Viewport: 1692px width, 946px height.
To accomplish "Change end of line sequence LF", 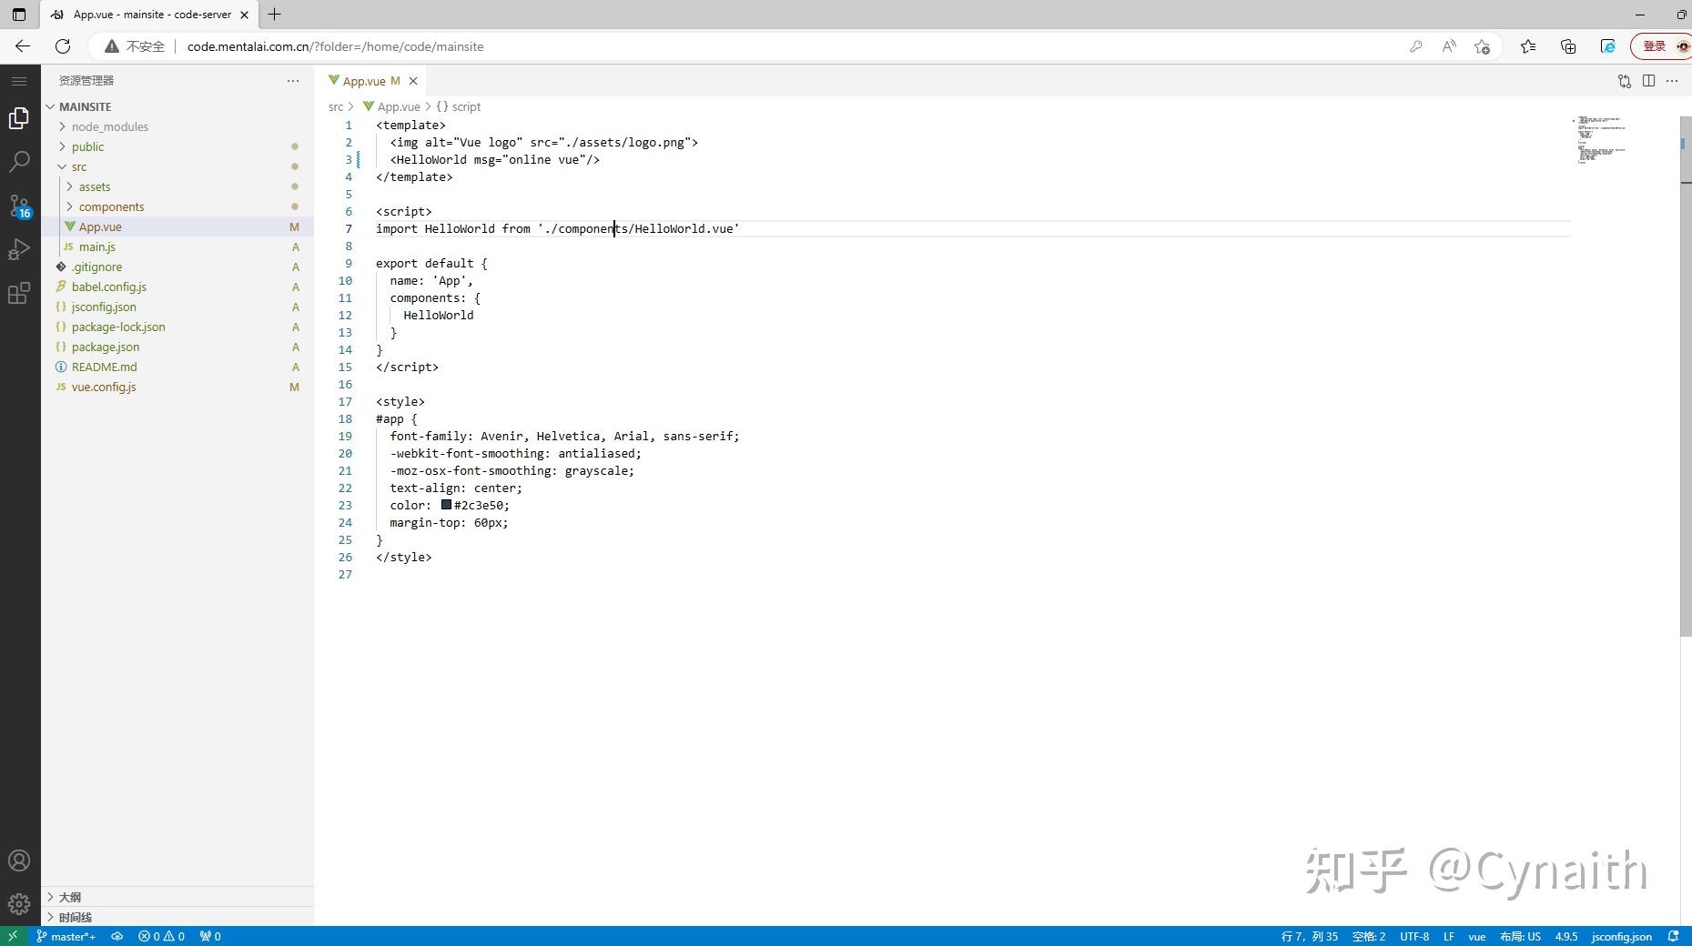I will click(x=1448, y=936).
